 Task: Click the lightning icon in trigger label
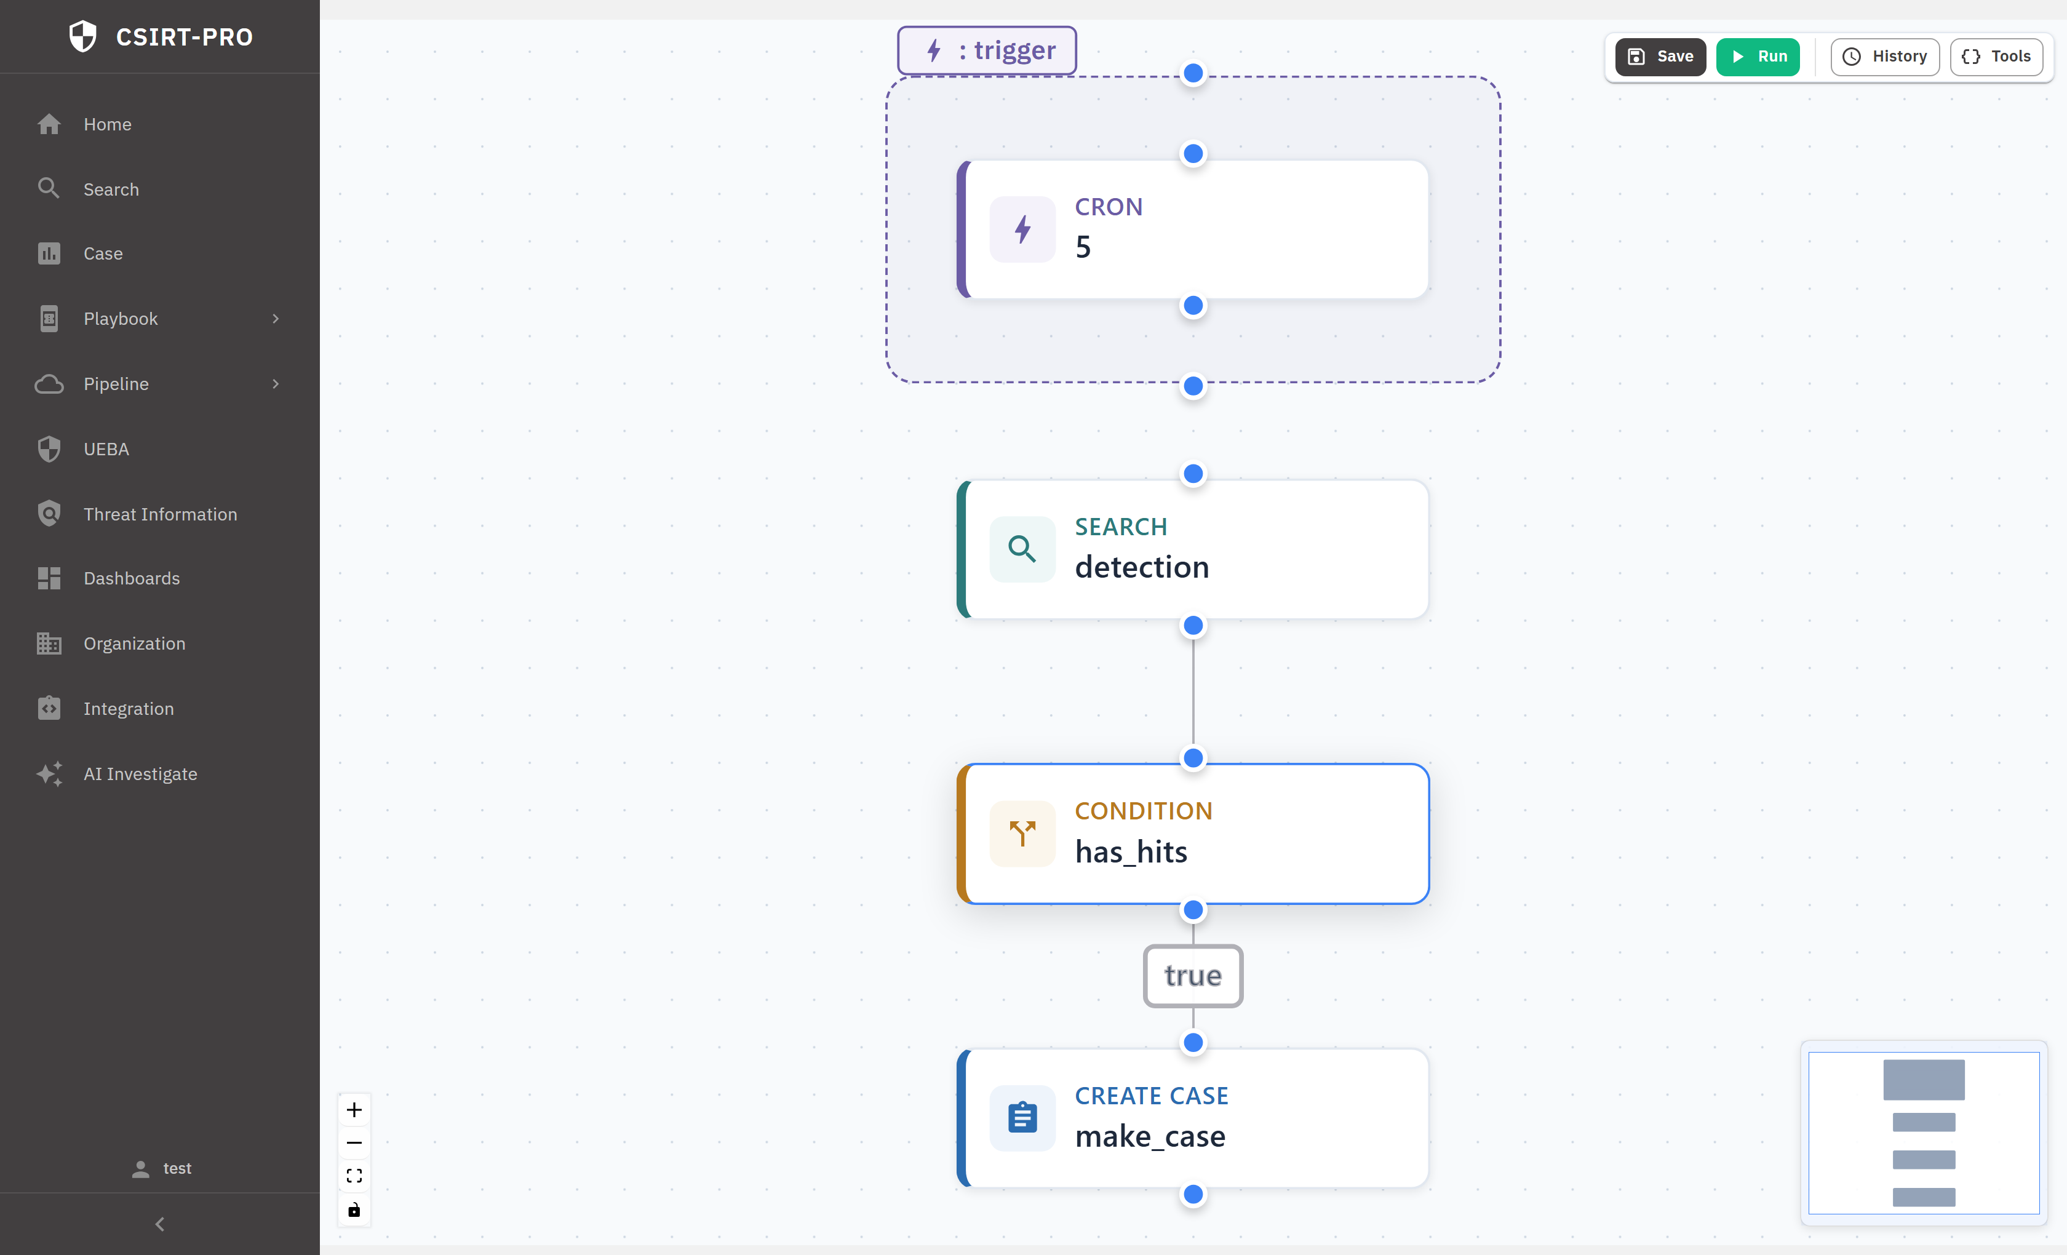[x=934, y=50]
